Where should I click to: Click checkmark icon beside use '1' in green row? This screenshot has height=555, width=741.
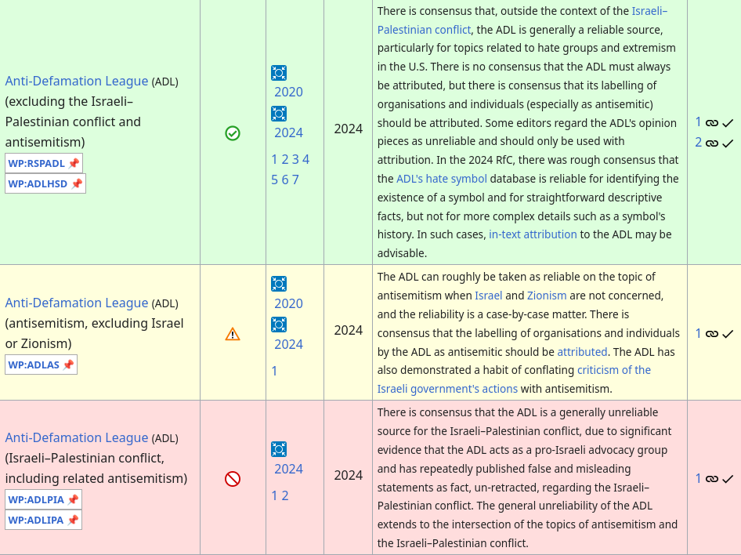(728, 123)
